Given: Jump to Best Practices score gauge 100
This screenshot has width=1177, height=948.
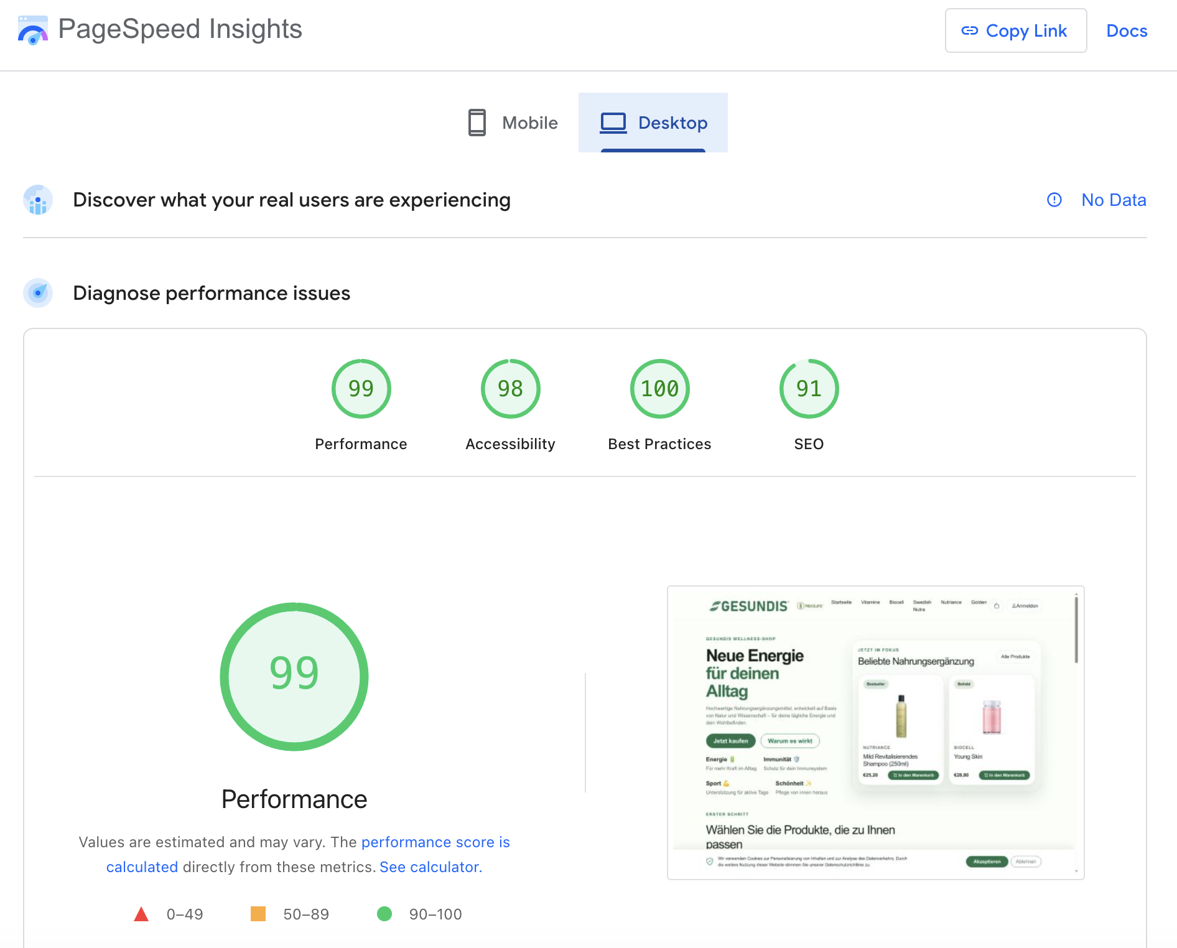Looking at the screenshot, I should tap(660, 389).
